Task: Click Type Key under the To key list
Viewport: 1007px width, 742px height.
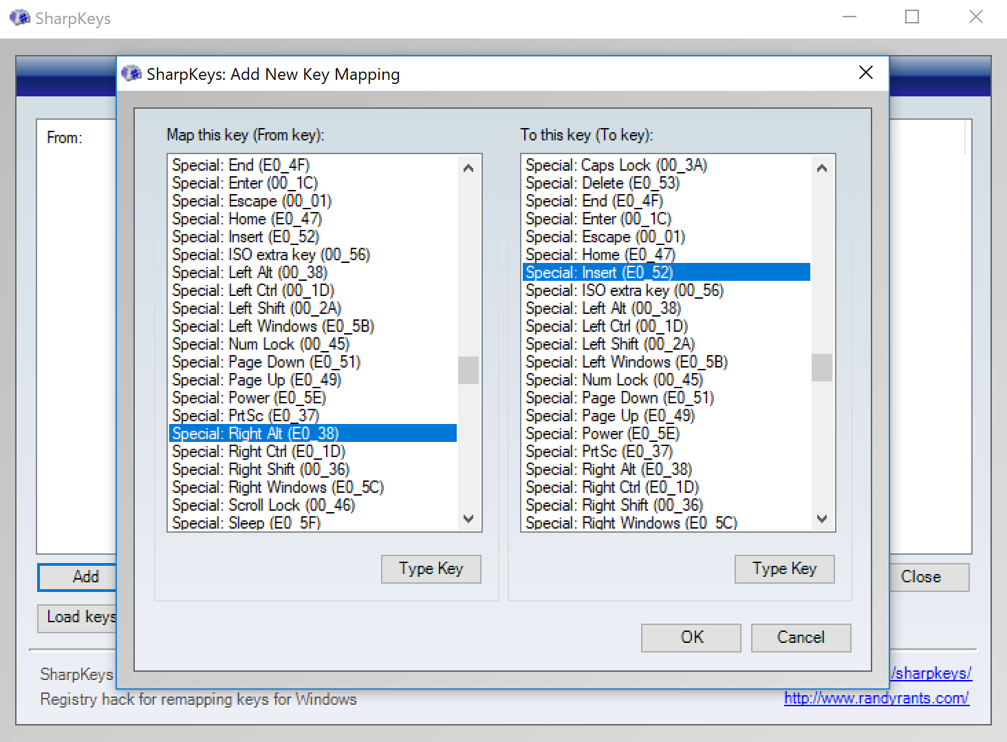Action: click(x=785, y=569)
